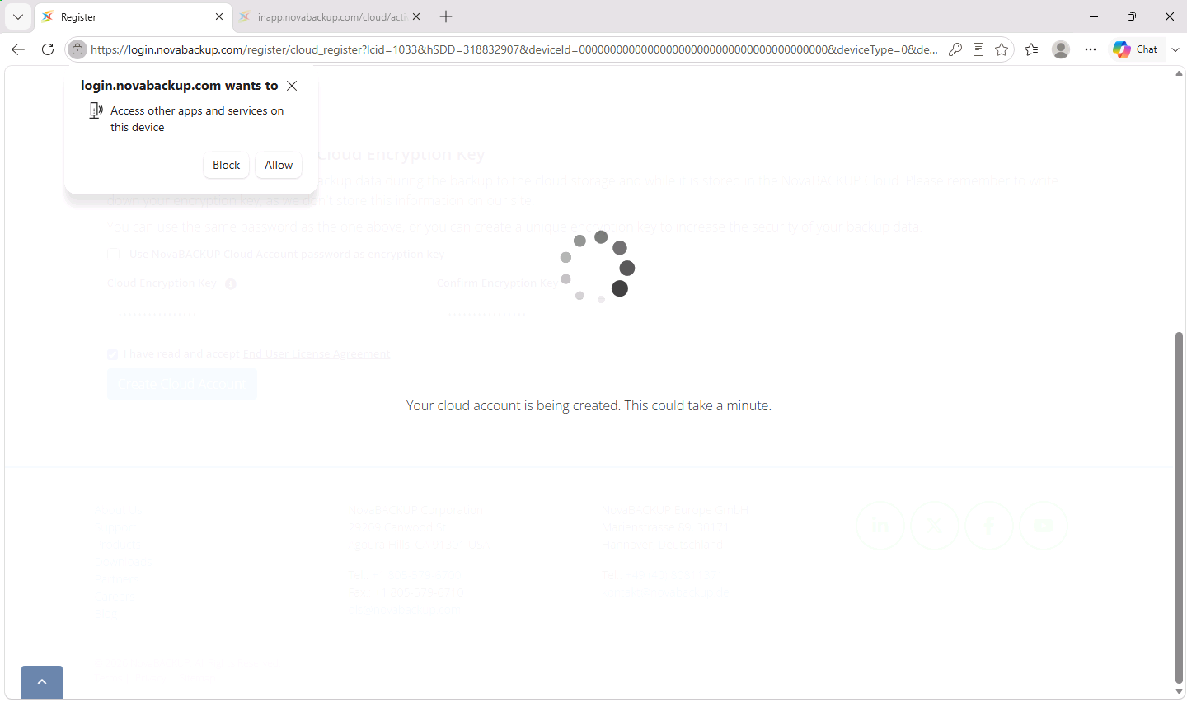Dismiss the permission prompt with X
Viewport: 1187px width, 702px height.
292,86
